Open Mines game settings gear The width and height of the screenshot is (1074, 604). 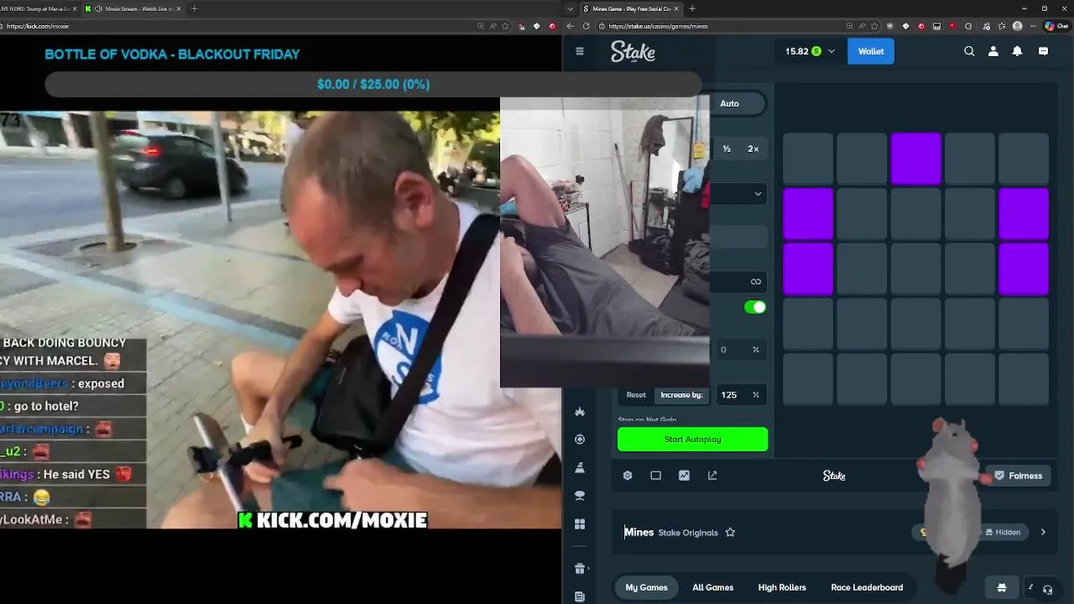pyautogui.click(x=628, y=476)
